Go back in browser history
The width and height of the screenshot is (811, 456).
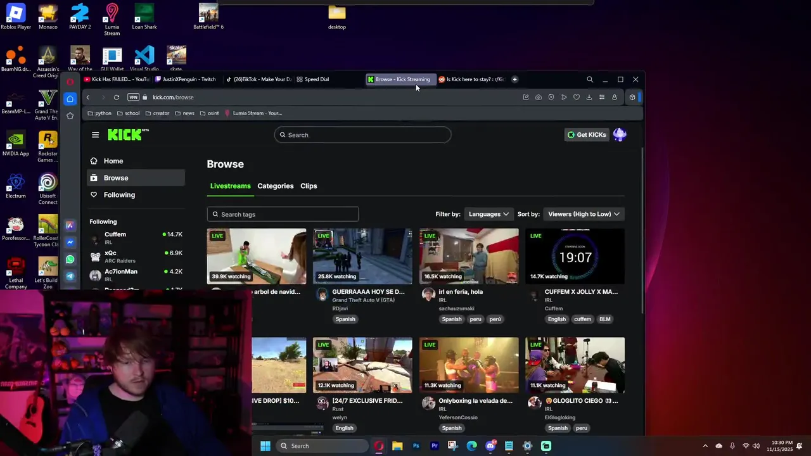point(88,98)
